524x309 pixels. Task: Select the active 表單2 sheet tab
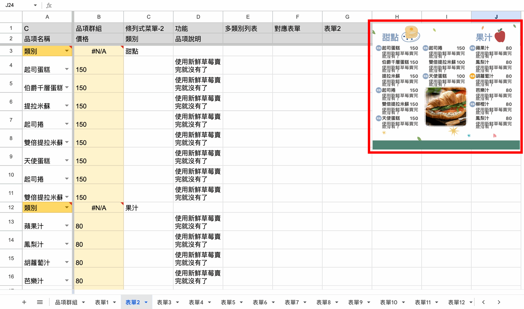click(133, 302)
